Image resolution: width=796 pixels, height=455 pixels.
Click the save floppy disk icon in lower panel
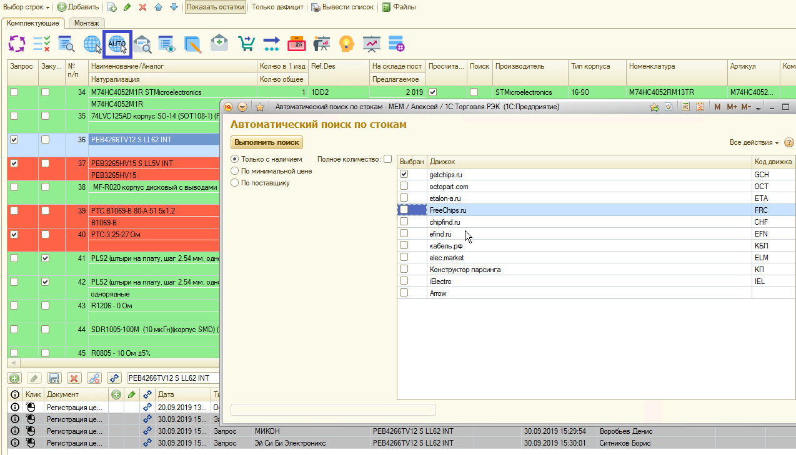[x=54, y=378]
